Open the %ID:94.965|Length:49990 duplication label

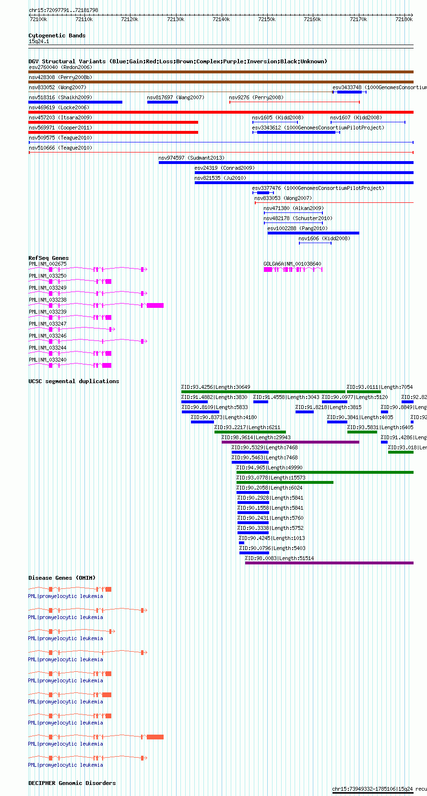point(270,468)
